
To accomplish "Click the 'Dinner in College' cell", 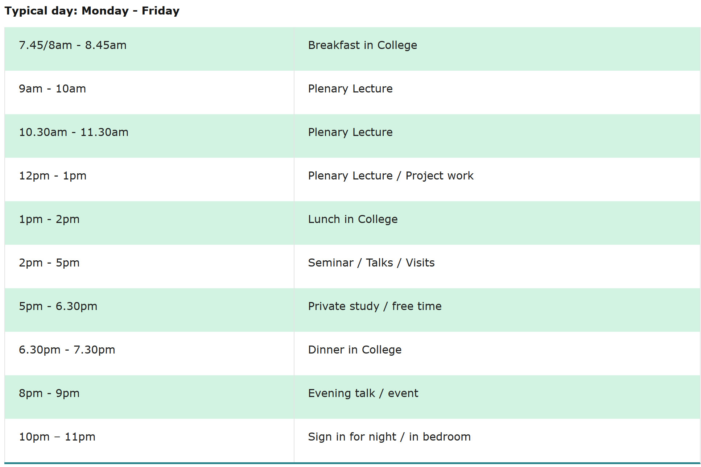I will (497, 354).
